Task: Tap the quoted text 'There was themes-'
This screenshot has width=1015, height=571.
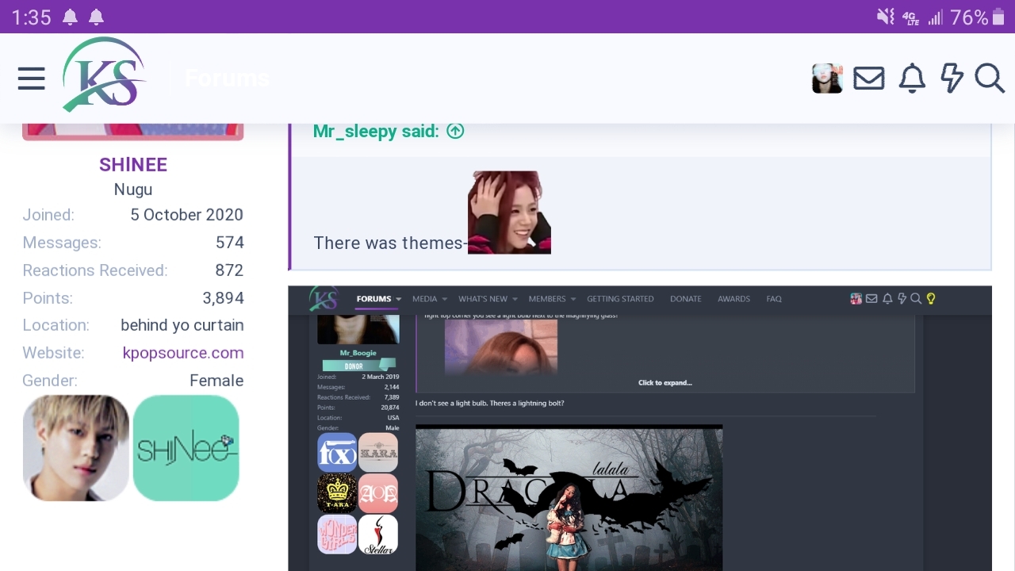Action: (390, 243)
